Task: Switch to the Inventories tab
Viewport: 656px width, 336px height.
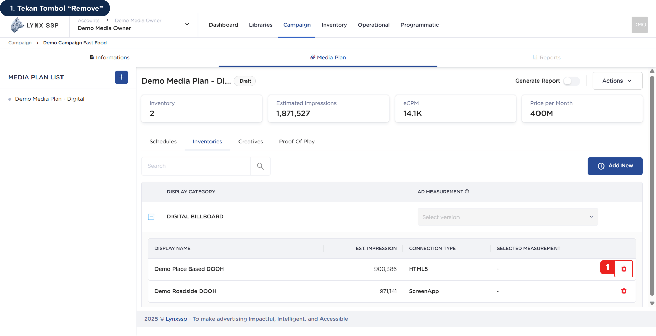Action: pyautogui.click(x=207, y=142)
